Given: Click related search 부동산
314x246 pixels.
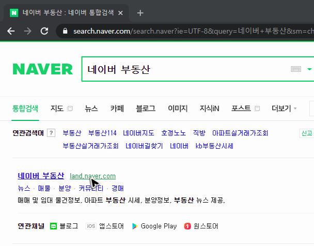Looking at the screenshot, I should click(72, 133).
